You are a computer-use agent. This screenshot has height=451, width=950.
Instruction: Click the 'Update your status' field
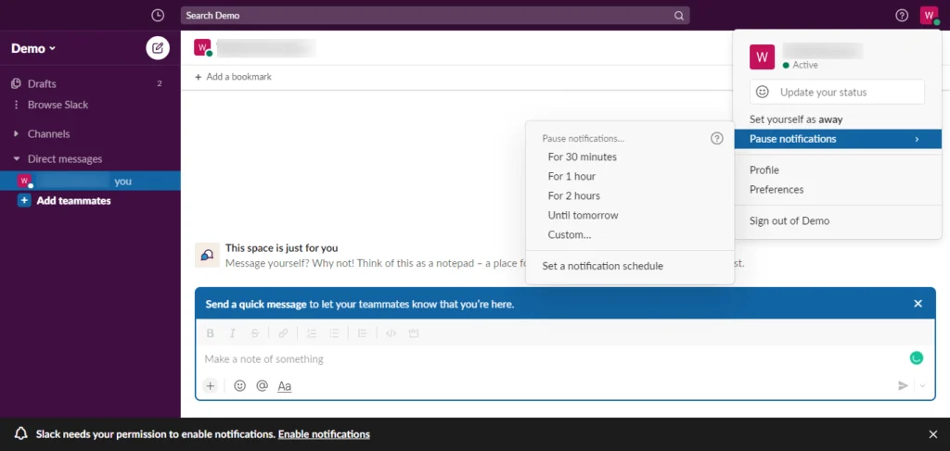point(837,92)
